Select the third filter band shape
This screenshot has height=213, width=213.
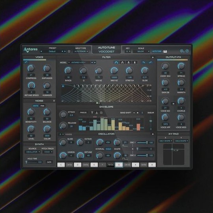tap(129, 62)
